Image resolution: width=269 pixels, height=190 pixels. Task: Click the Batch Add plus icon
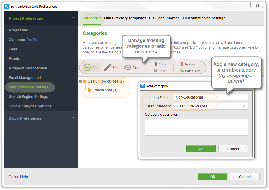point(182,71)
